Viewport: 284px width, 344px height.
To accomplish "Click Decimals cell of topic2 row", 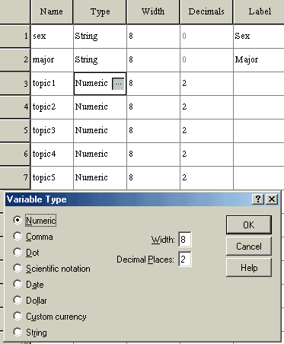I will 206,107.
